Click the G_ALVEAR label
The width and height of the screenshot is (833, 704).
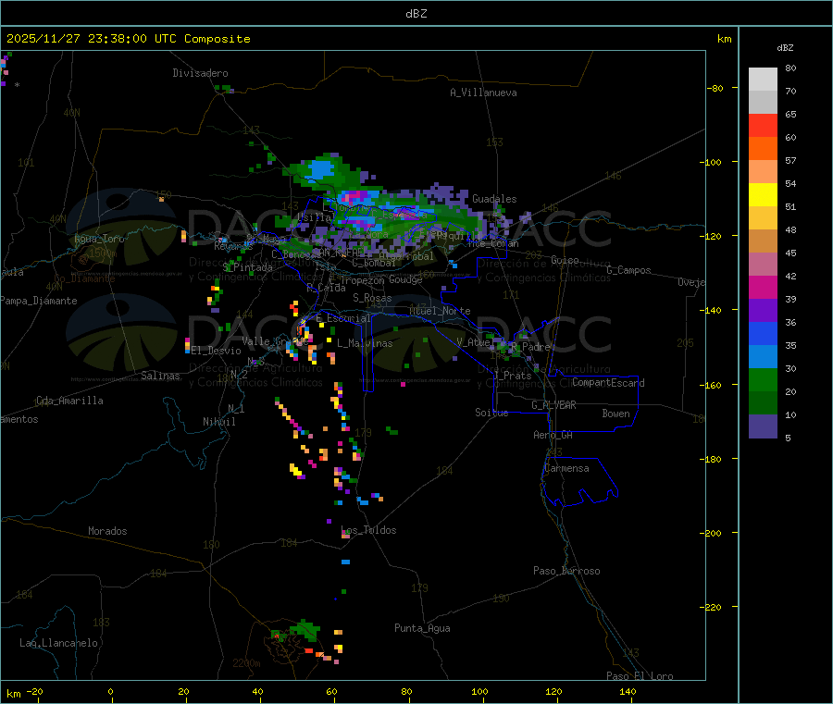(553, 405)
